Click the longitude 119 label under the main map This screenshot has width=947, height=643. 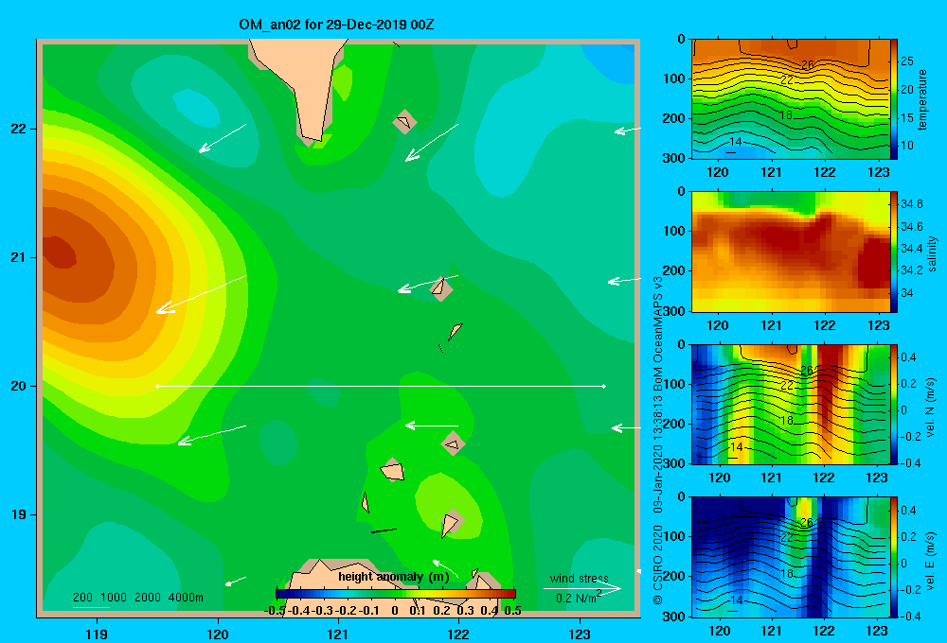tap(97, 634)
